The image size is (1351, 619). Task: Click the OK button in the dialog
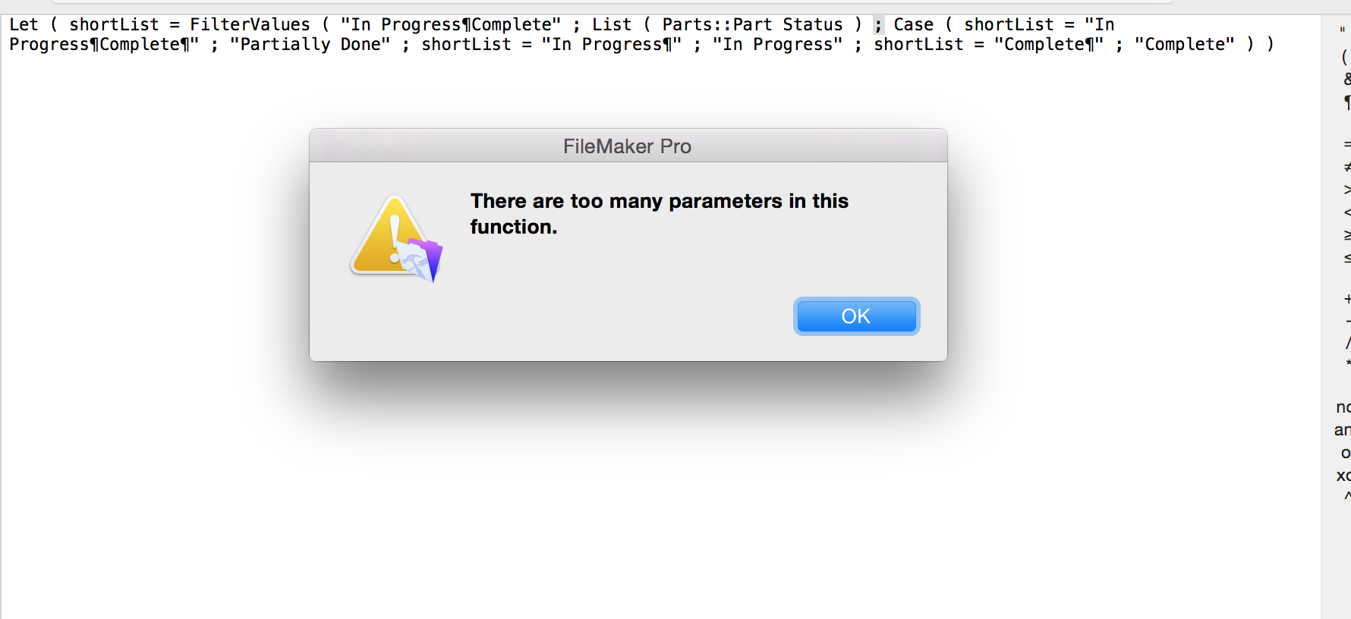coord(856,316)
